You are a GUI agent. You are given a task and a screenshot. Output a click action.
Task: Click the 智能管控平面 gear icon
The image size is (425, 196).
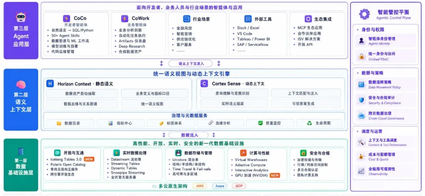[x=364, y=14]
